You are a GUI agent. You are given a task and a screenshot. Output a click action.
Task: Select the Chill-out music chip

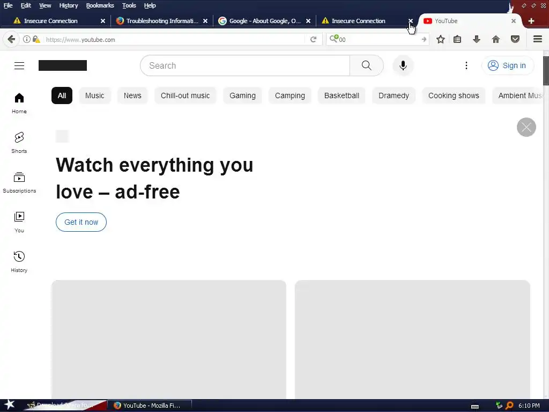185,95
